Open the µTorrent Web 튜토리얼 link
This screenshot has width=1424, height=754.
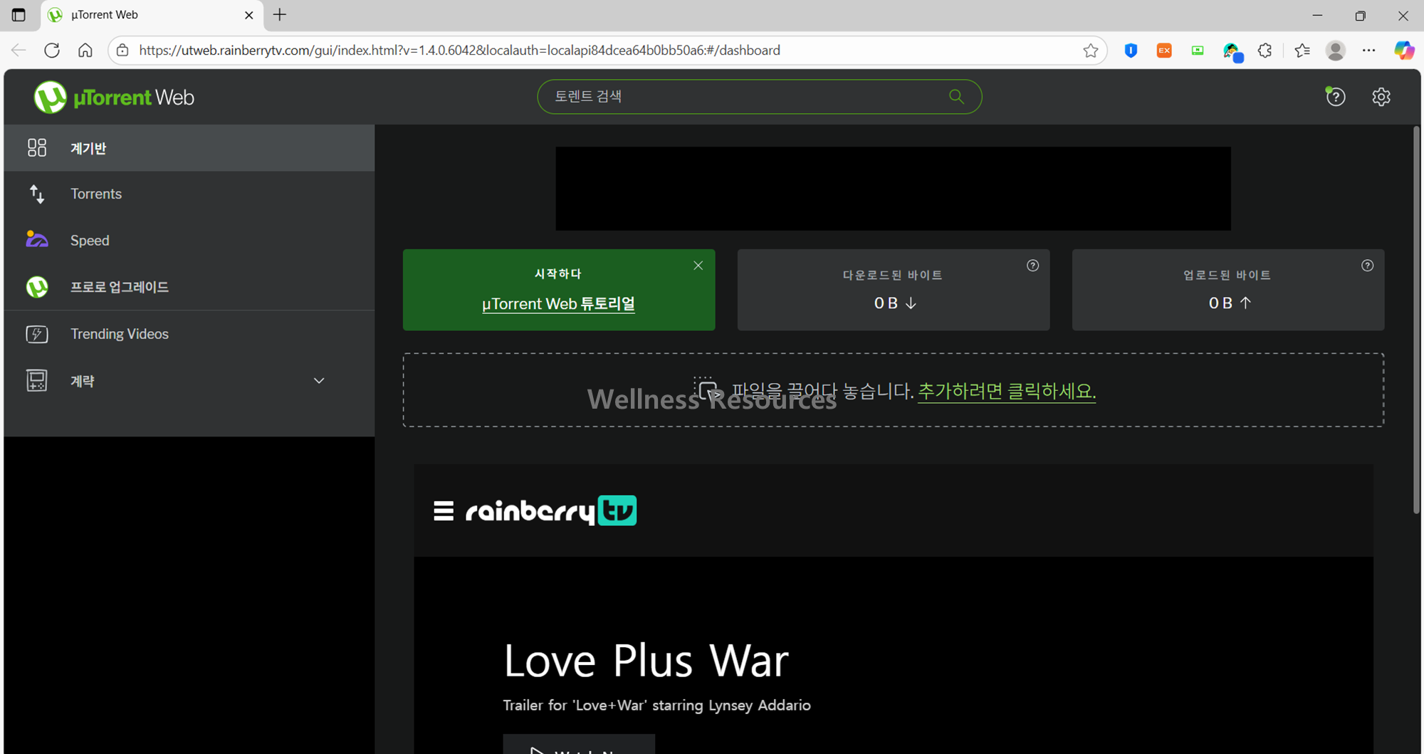click(x=558, y=304)
